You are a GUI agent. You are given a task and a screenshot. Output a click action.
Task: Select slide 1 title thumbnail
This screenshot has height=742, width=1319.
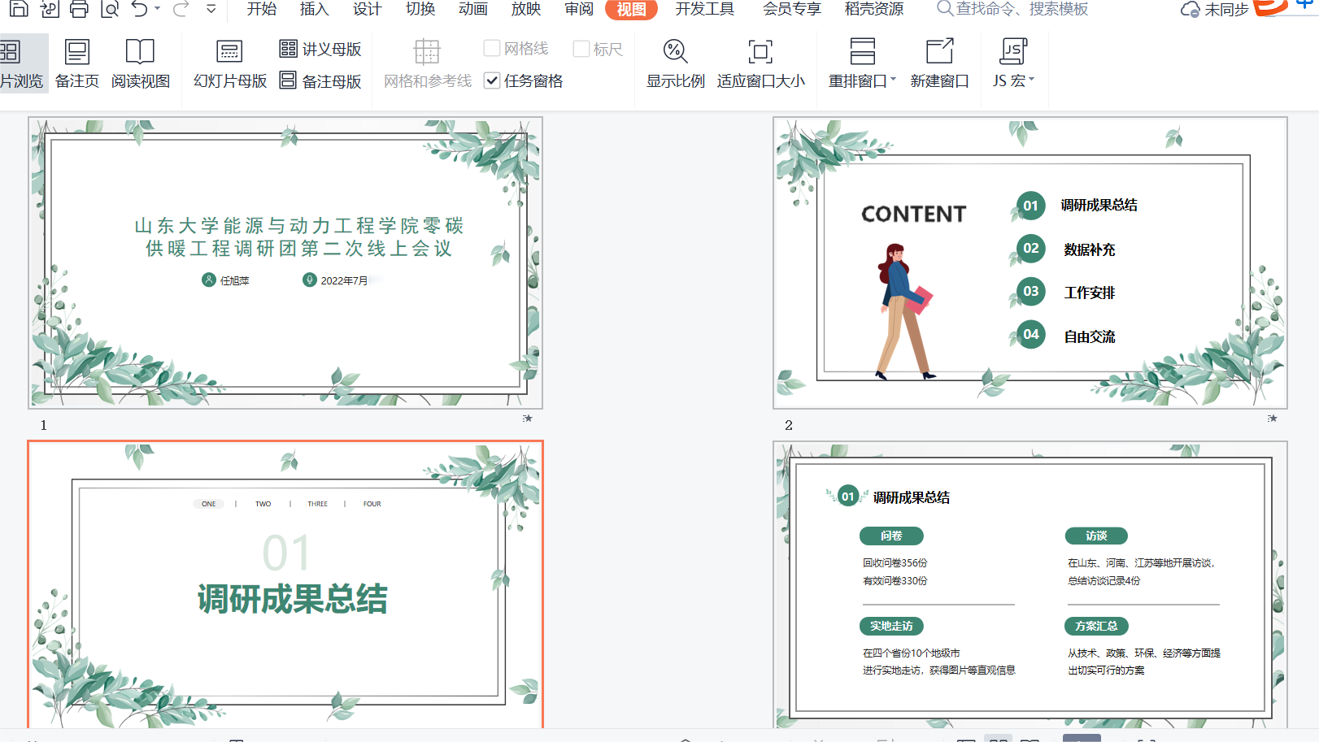coord(285,263)
